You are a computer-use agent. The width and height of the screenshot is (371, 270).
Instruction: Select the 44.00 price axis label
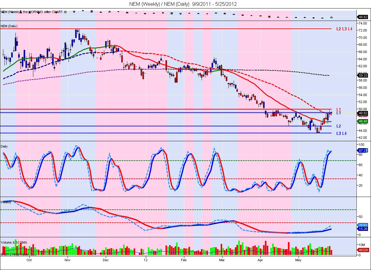[363, 131]
